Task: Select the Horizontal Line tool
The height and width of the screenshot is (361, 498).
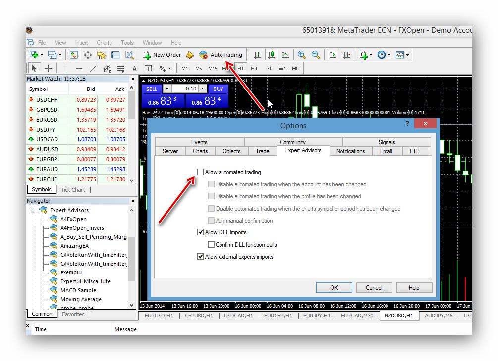Action: pos(79,68)
